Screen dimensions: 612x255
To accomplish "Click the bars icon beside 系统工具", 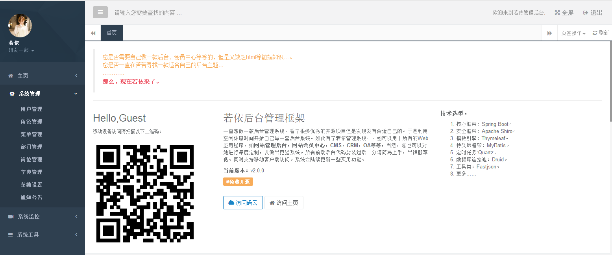I will pos(11,235).
